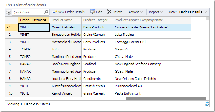The height and width of the screenshot is (112, 215).
Task: Click the New England Seafood Cannery cell
Action: pyautogui.click(x=152, y=64)
